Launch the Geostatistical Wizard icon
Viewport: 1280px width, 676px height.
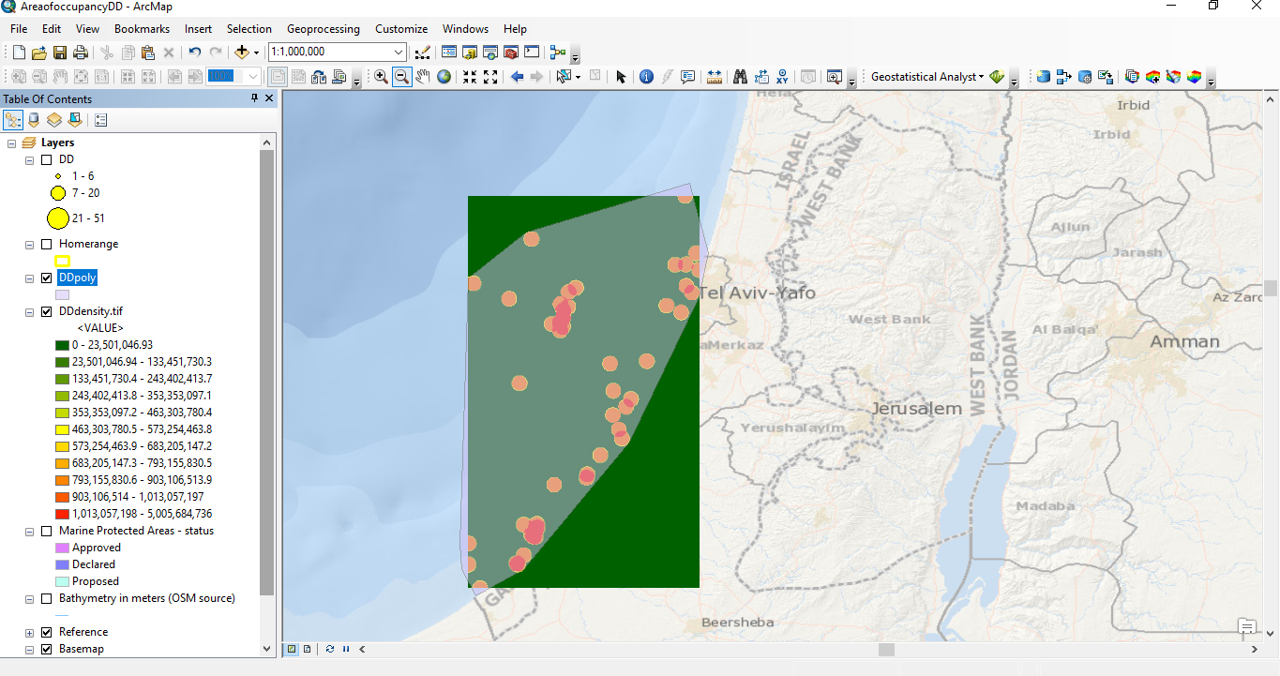[x=996, y=77]
